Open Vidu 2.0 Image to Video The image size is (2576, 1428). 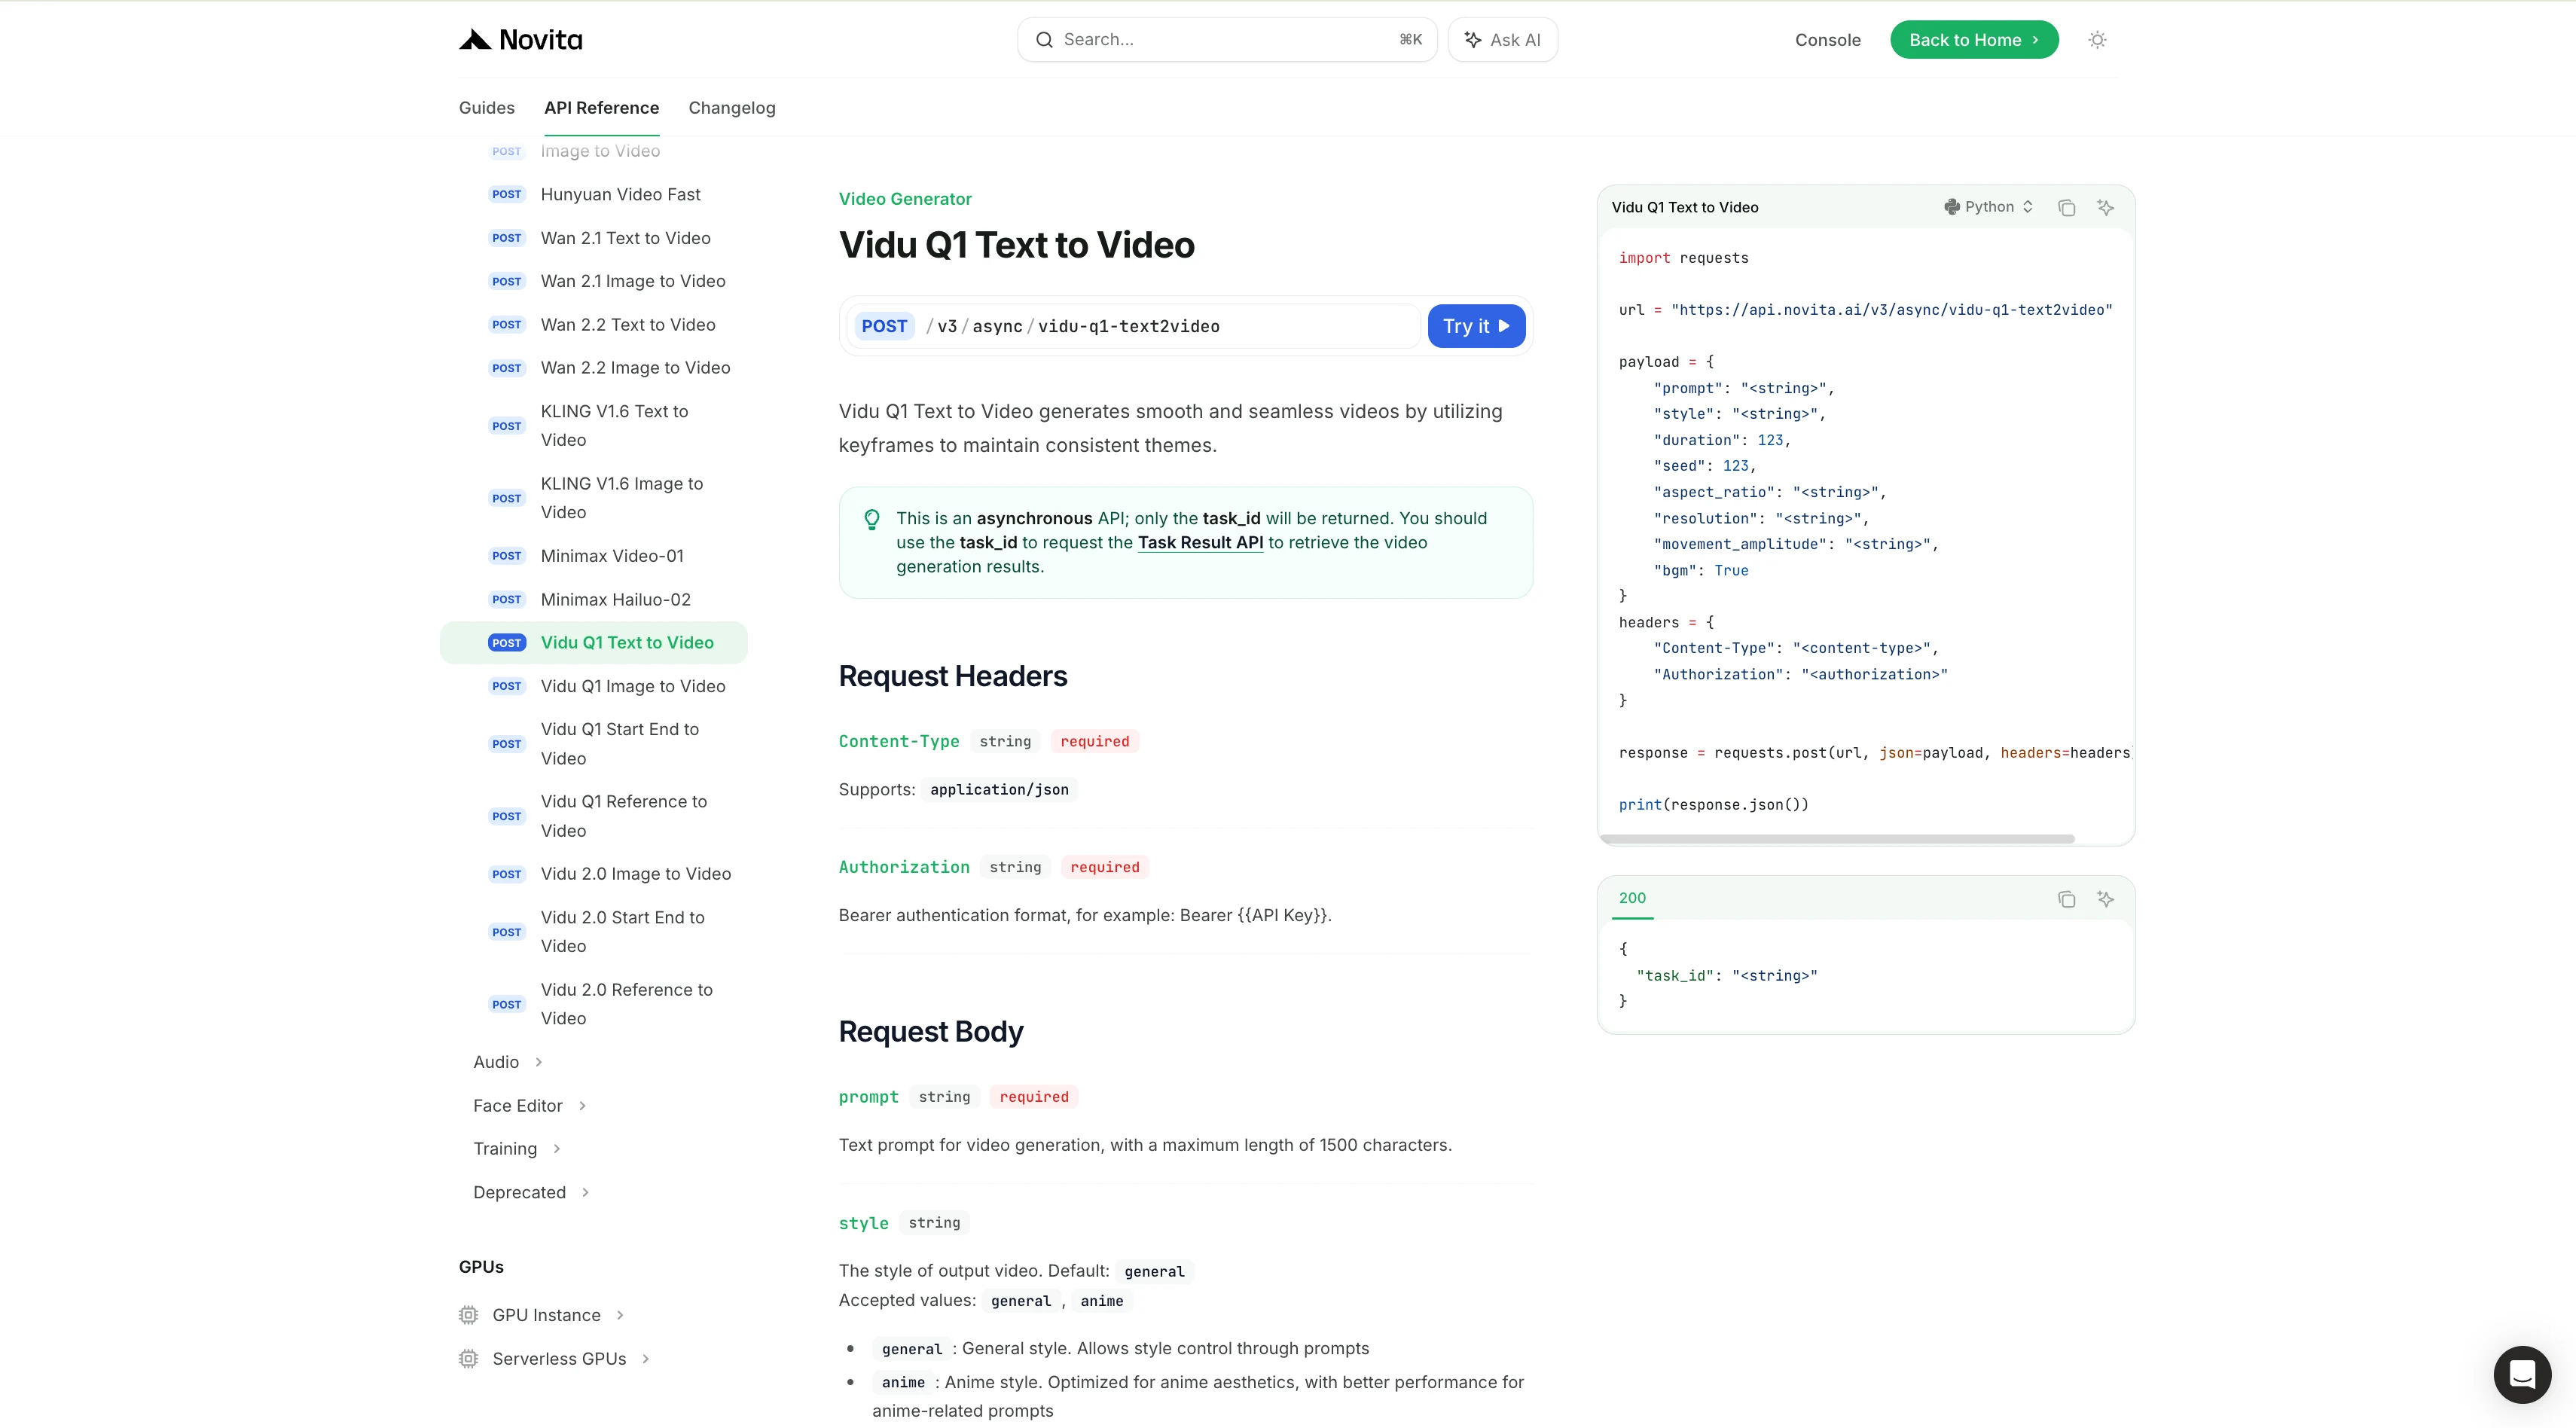[636, 874]
